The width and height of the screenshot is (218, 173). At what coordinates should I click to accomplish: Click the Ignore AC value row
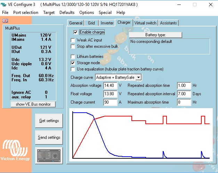coord(30,92)
